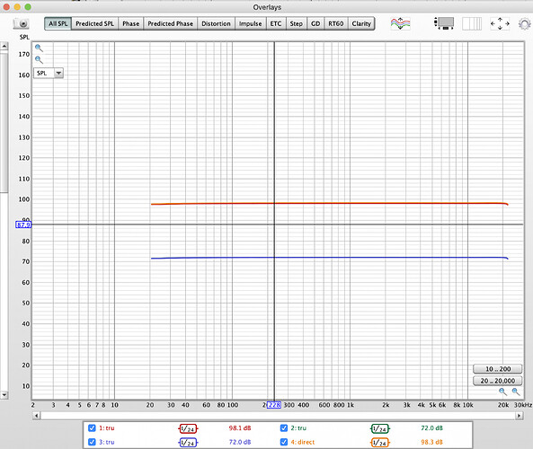Screen dimensions: 533x449
Task: Set range with 20 .. 20,000 button
Action: point(498,381)
